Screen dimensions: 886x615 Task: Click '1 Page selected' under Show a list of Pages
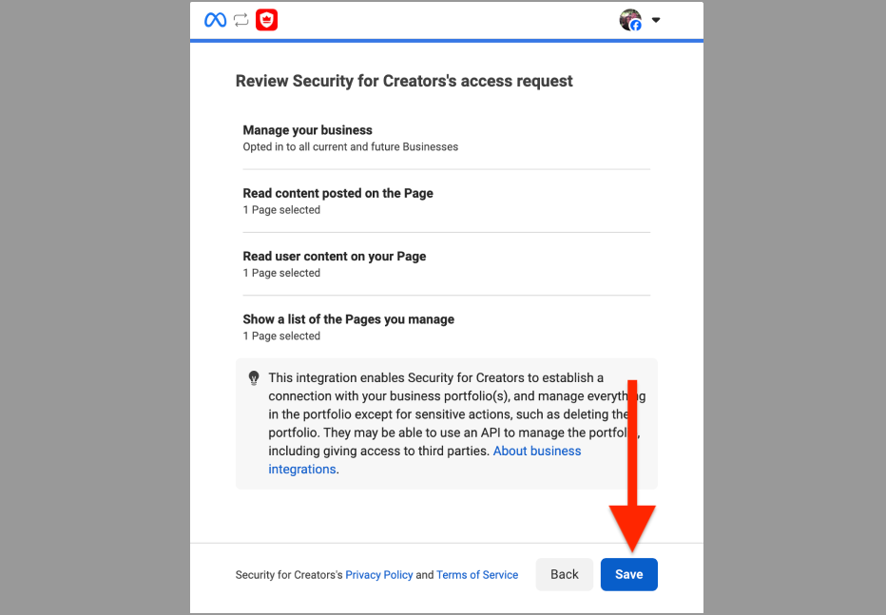[x=281, y=336]
